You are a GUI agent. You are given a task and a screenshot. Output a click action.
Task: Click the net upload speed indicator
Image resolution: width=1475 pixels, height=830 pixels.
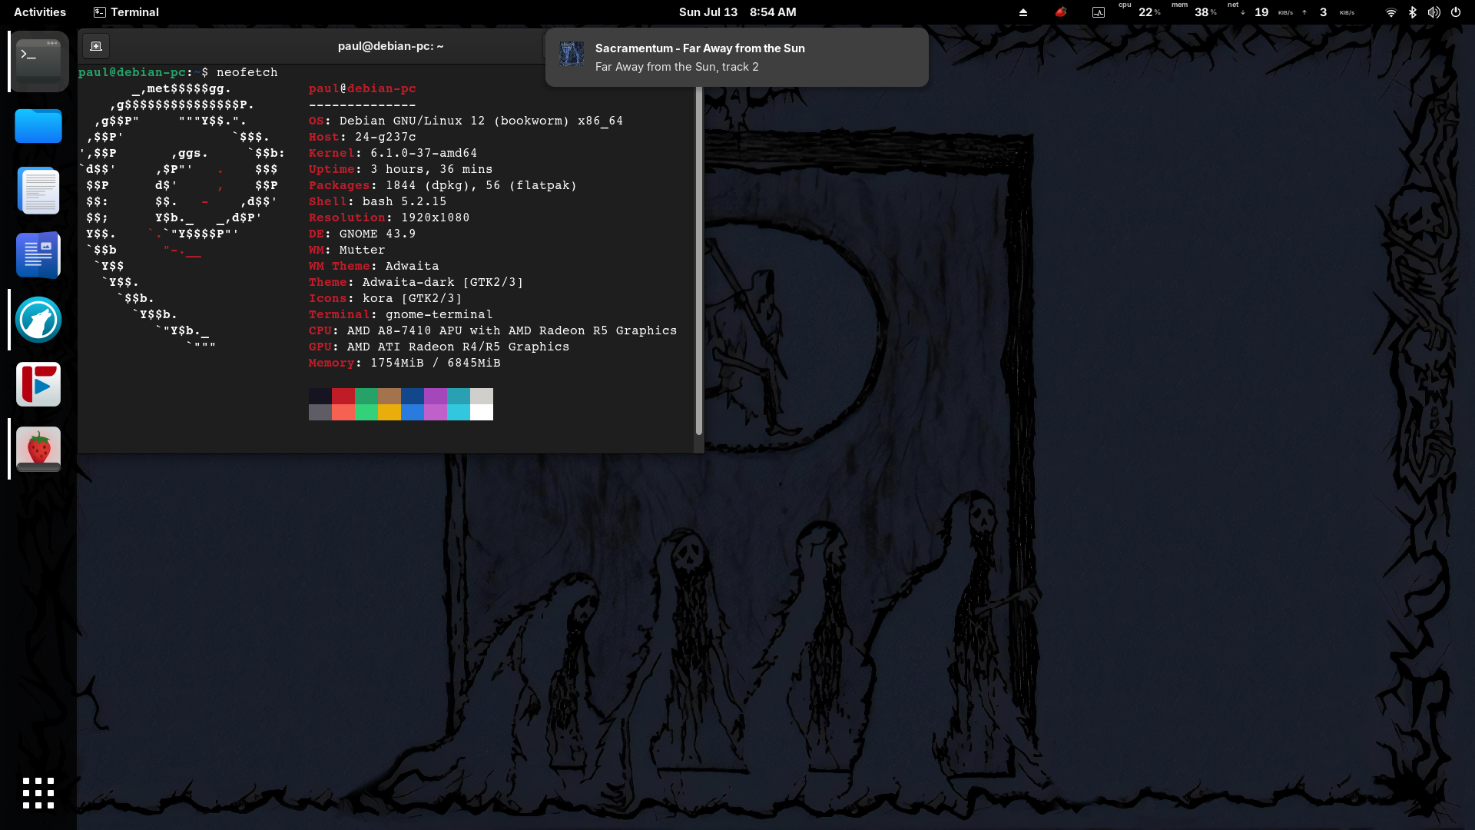point(1327,12)
